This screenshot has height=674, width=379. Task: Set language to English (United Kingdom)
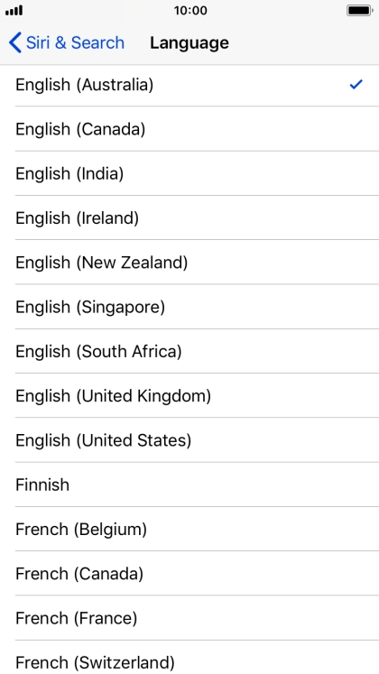coord(189,395)
